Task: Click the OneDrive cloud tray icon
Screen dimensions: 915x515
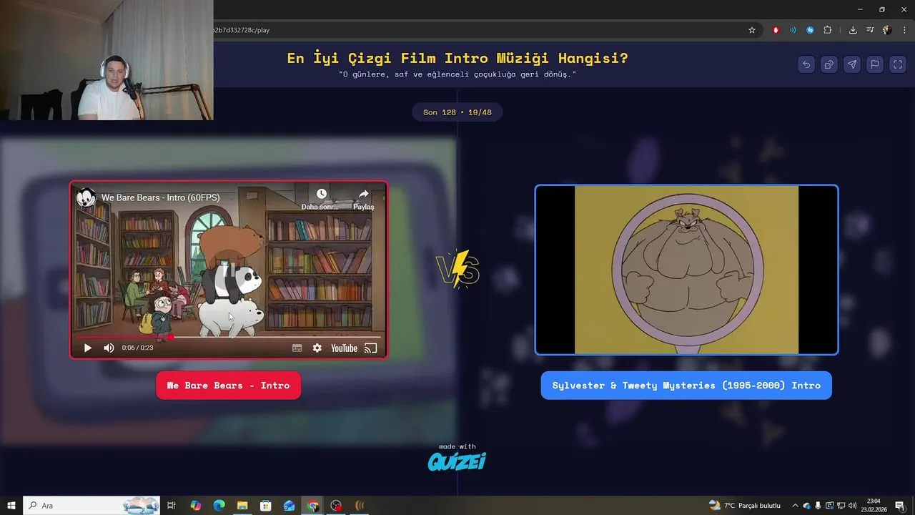Action: click(x=807, y=506)
